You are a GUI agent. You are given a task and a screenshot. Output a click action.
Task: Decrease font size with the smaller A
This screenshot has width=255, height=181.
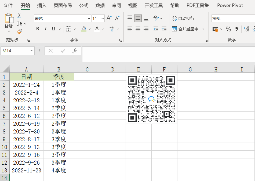[117, 18]
